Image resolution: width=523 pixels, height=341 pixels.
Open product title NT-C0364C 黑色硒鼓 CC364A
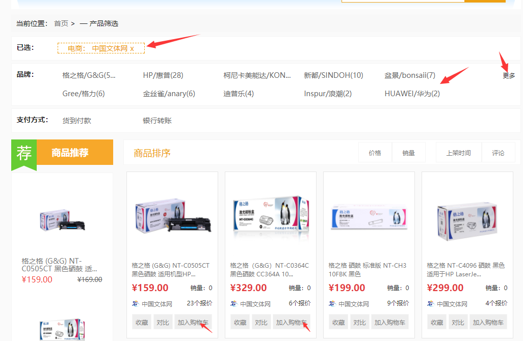[270, 270]
